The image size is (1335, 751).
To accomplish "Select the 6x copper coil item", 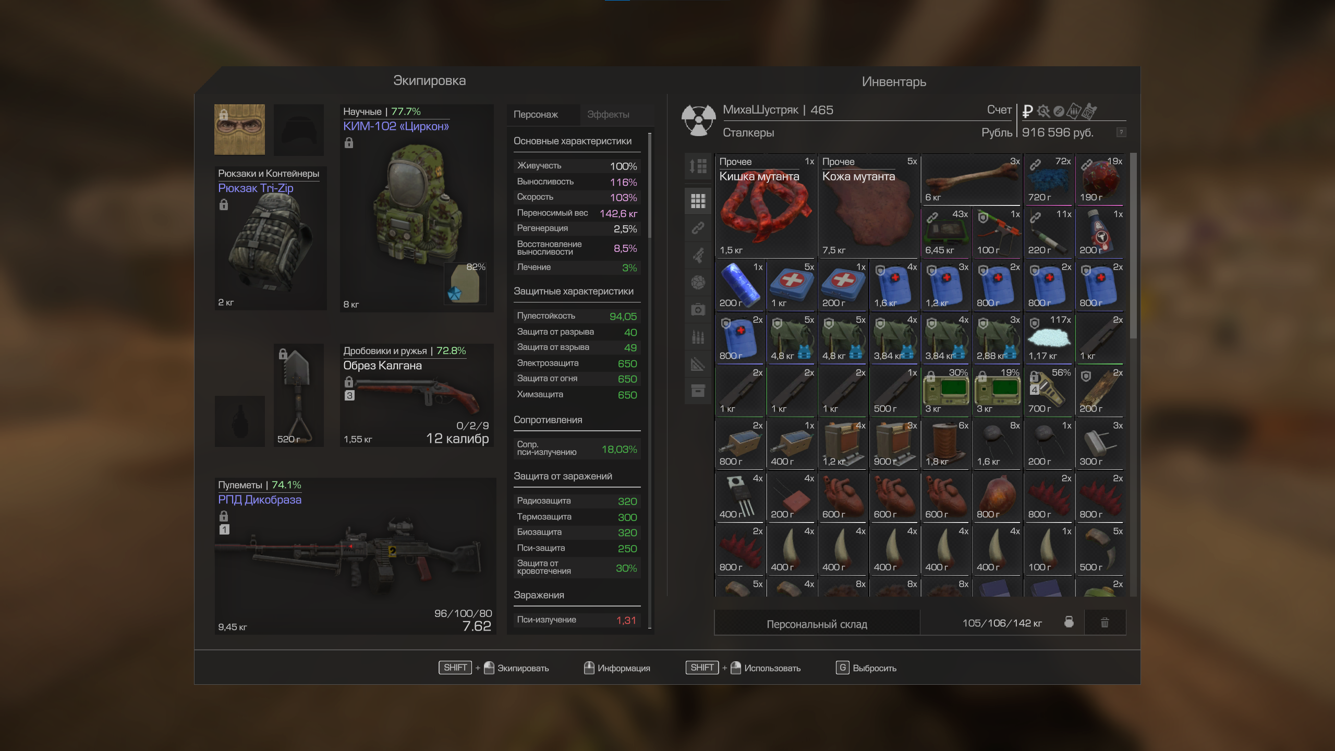I will (945, 443).
